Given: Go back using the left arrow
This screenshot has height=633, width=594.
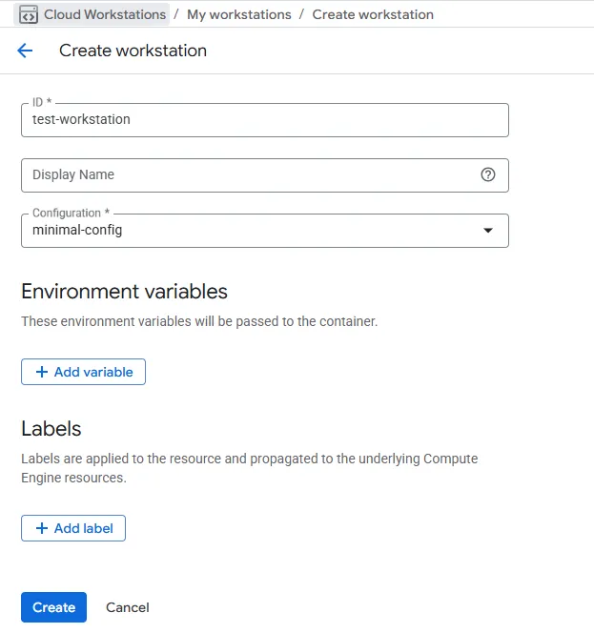Looking at the screenshot, I should 25,51.
